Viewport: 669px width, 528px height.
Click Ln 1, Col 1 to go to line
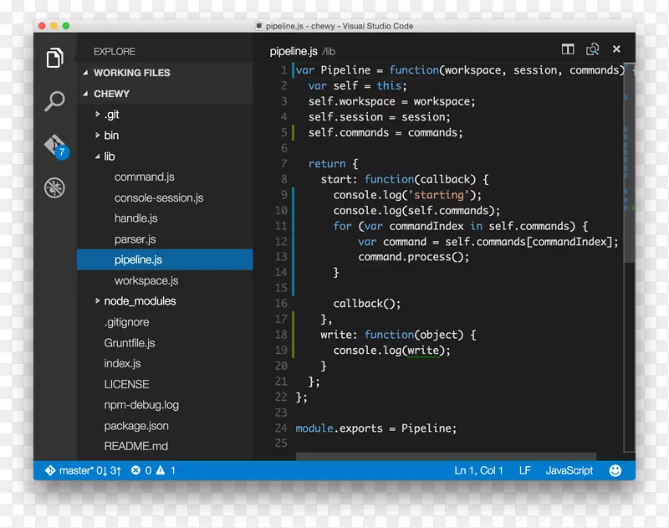tap(478, 470)
